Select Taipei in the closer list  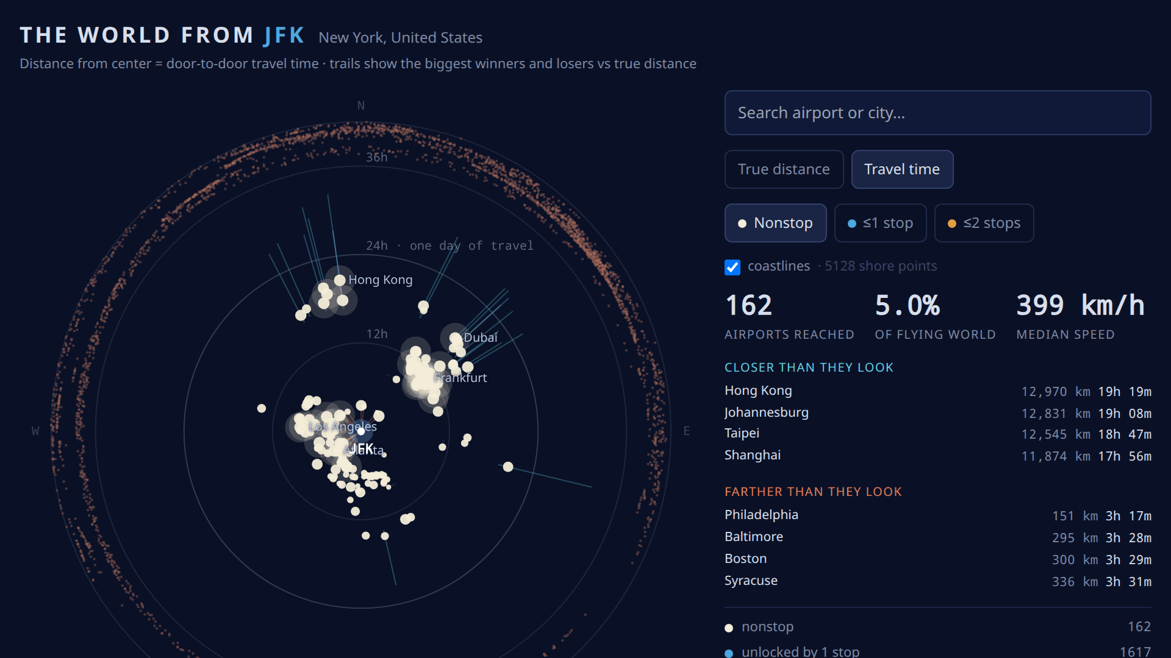point(937,434)
